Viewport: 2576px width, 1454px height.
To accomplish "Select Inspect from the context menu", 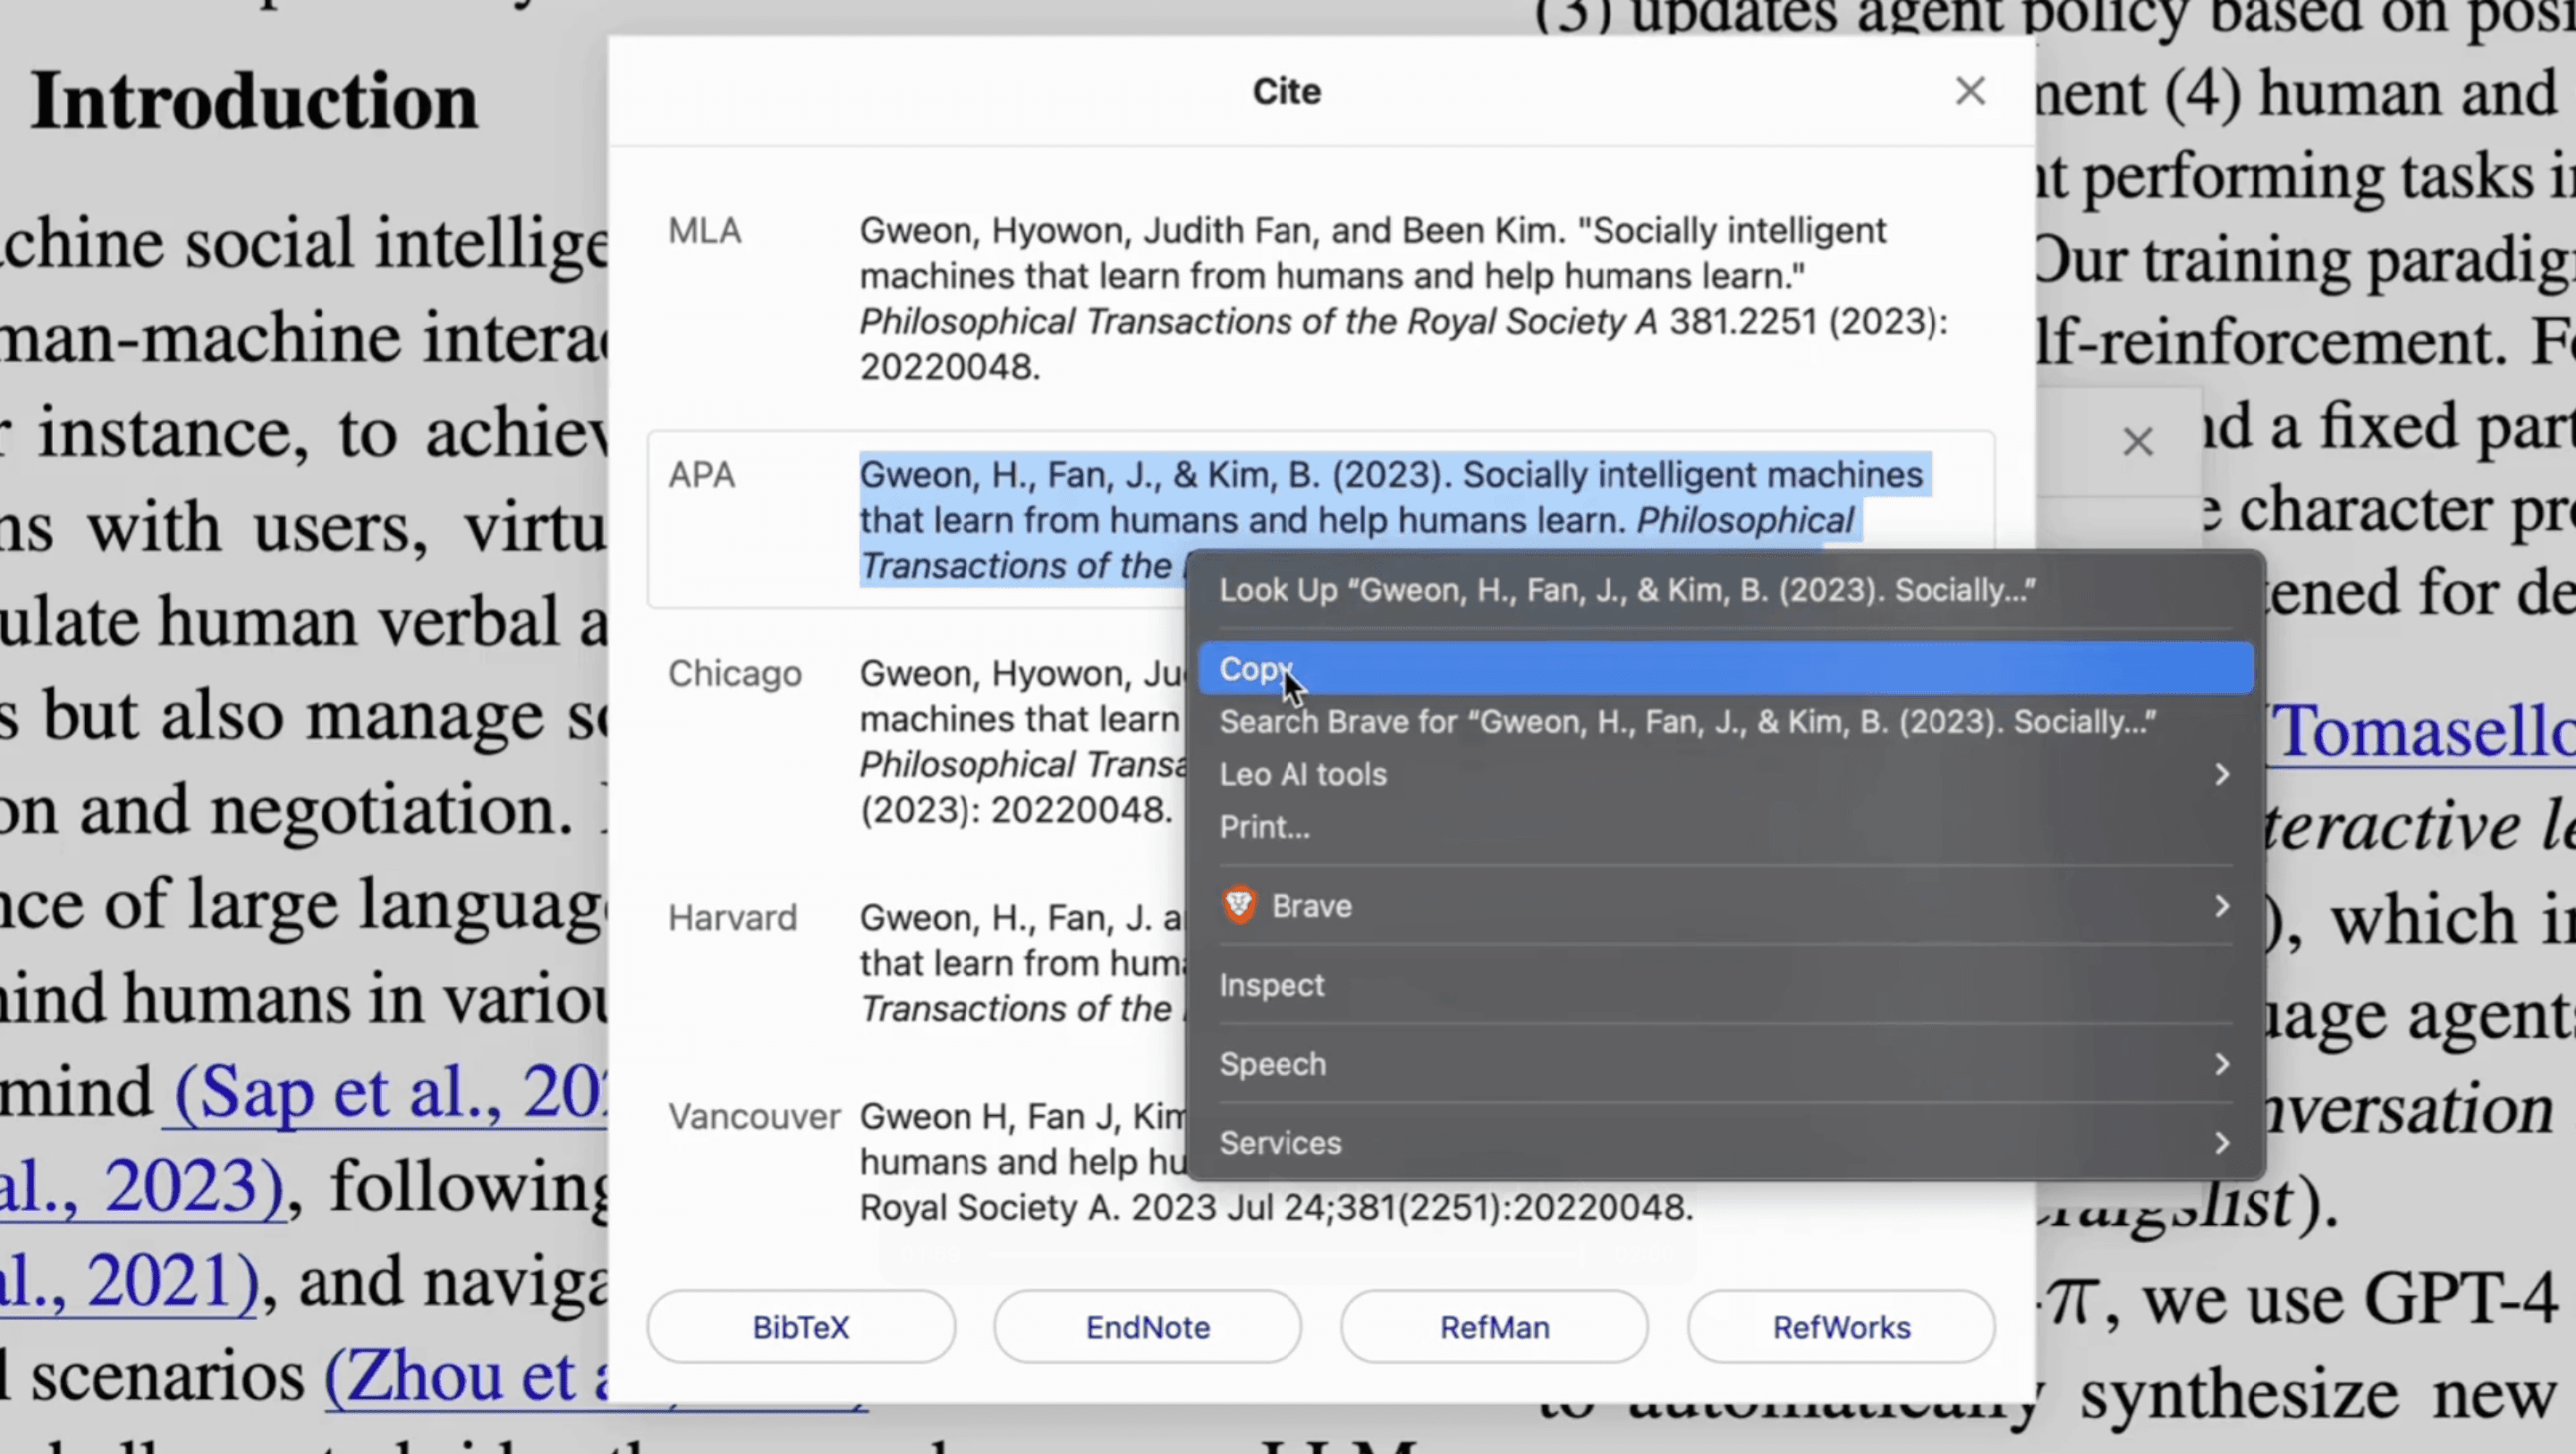I will pyautogui.click(x=1272, y=985).
